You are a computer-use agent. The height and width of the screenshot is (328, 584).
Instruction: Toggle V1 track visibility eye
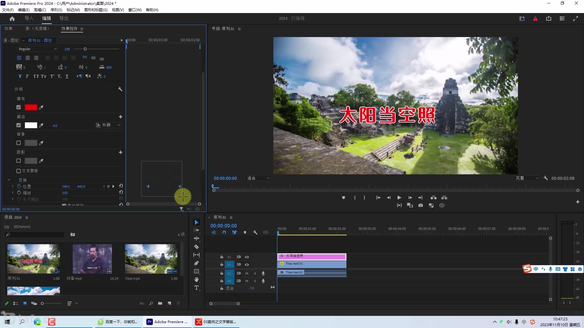pos(247,265)
